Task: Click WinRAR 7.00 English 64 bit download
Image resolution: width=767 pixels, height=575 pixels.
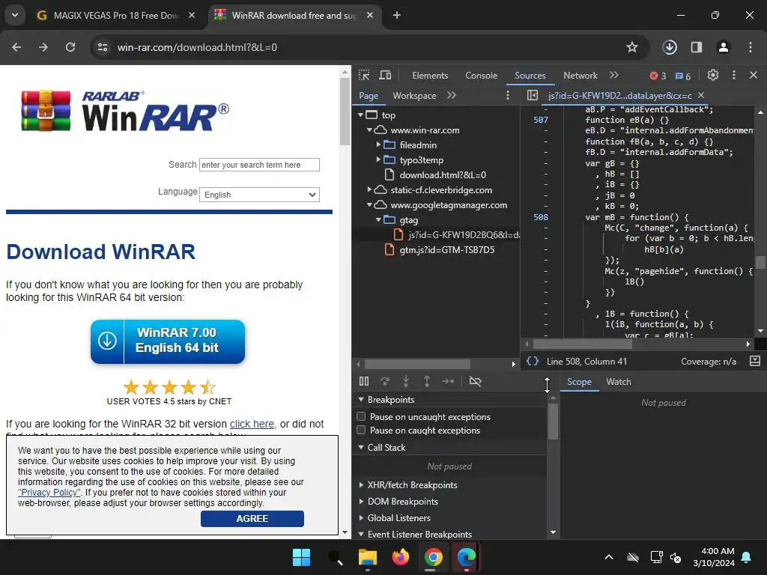Action: pos(168,341)
